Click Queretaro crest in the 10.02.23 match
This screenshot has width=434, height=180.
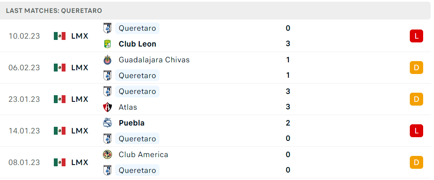[107, 28]
